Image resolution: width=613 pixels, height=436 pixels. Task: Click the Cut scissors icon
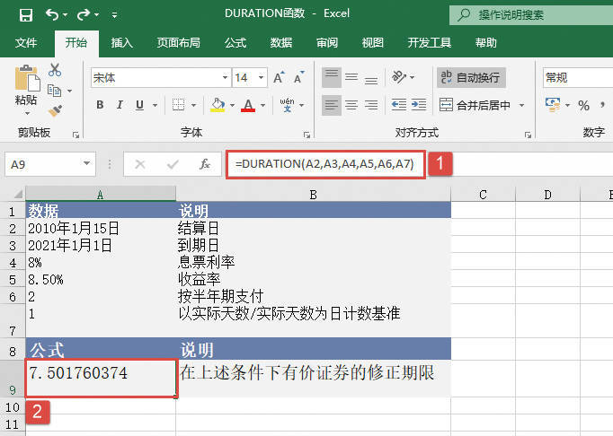pos(55,70)
